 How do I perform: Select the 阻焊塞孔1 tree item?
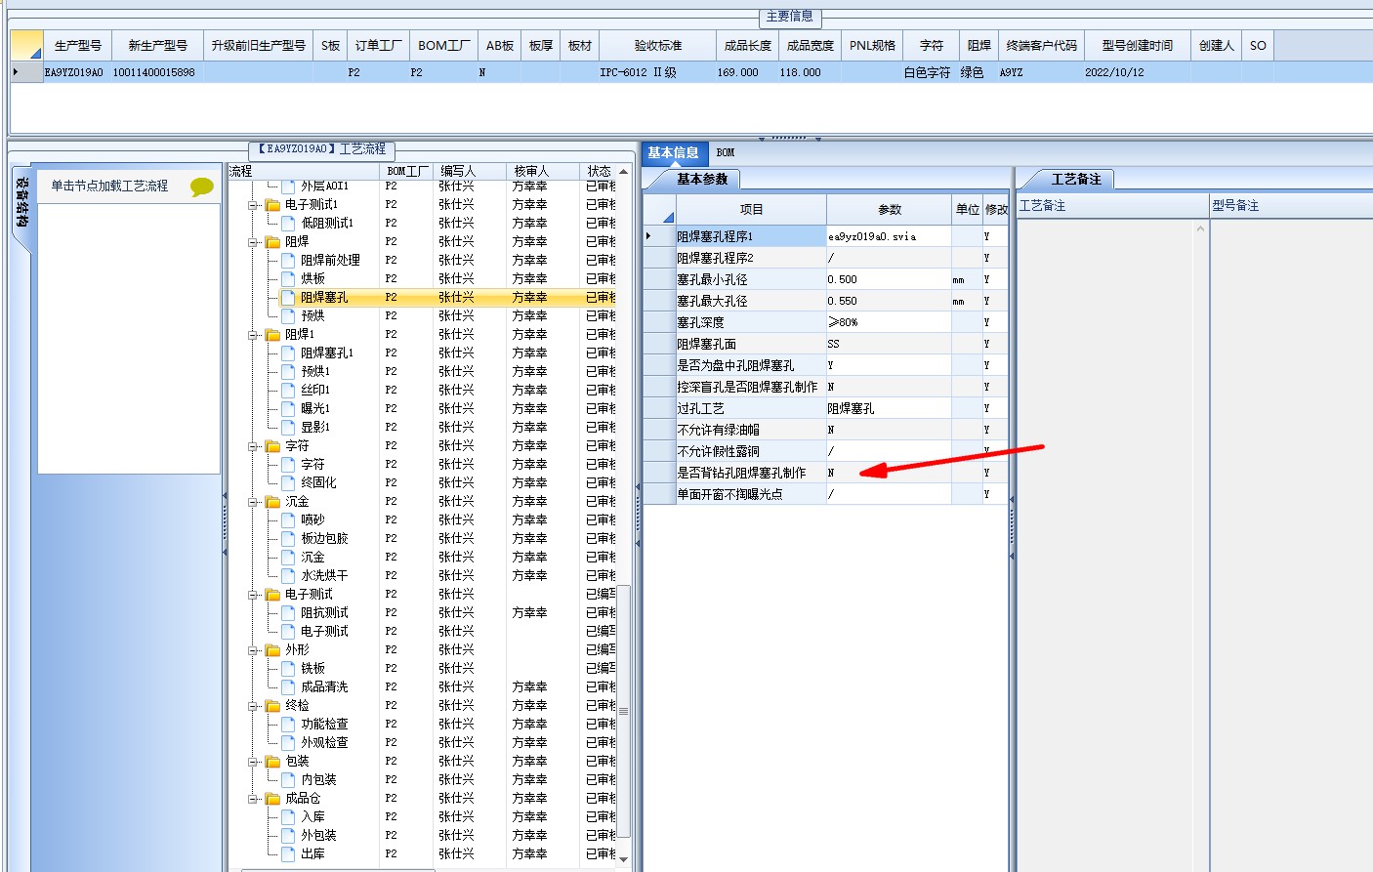(327, 353)
